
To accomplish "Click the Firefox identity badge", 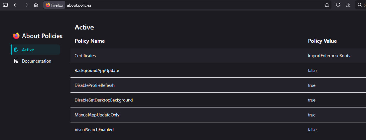I will (54, 5).
